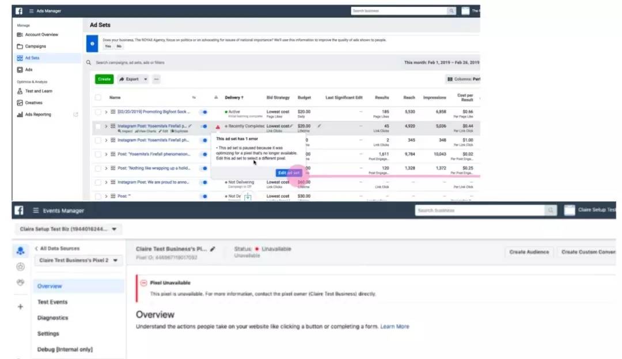Open the Events Manager hamburger menu
The image size is (622, 359).
click(x=36, y=211)
